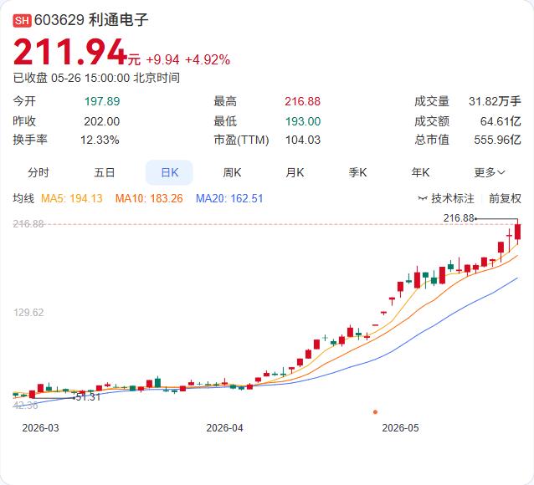Click the 129.62 price axis label
534x485 pixels.
coord(28,313)
